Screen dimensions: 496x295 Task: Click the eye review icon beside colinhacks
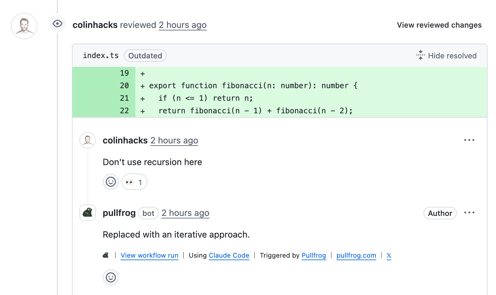click(57, 24)
